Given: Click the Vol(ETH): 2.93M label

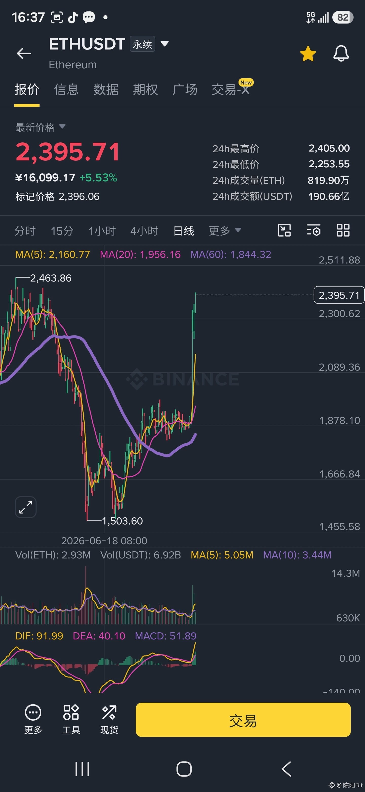Looking at the screenshot, I should (53, 555).
